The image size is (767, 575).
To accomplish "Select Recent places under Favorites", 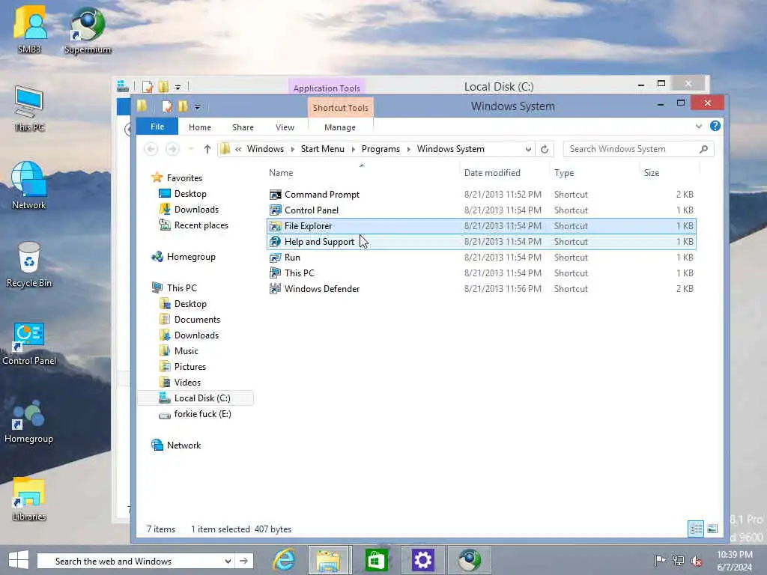I will coord(194,225).
